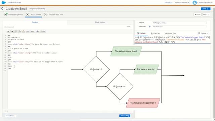Click the BACK button
The width and height of the screenshot is (215, 121).
click(198, 14)
